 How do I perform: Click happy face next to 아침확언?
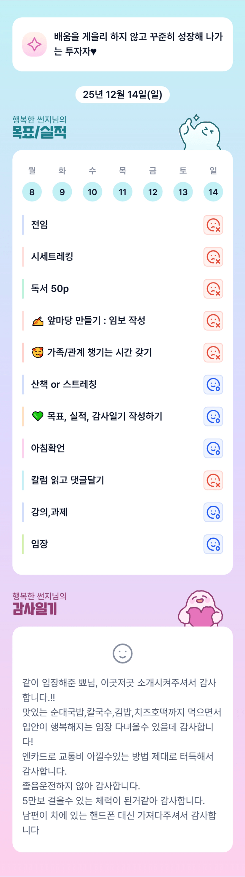[x=213, y=448]
